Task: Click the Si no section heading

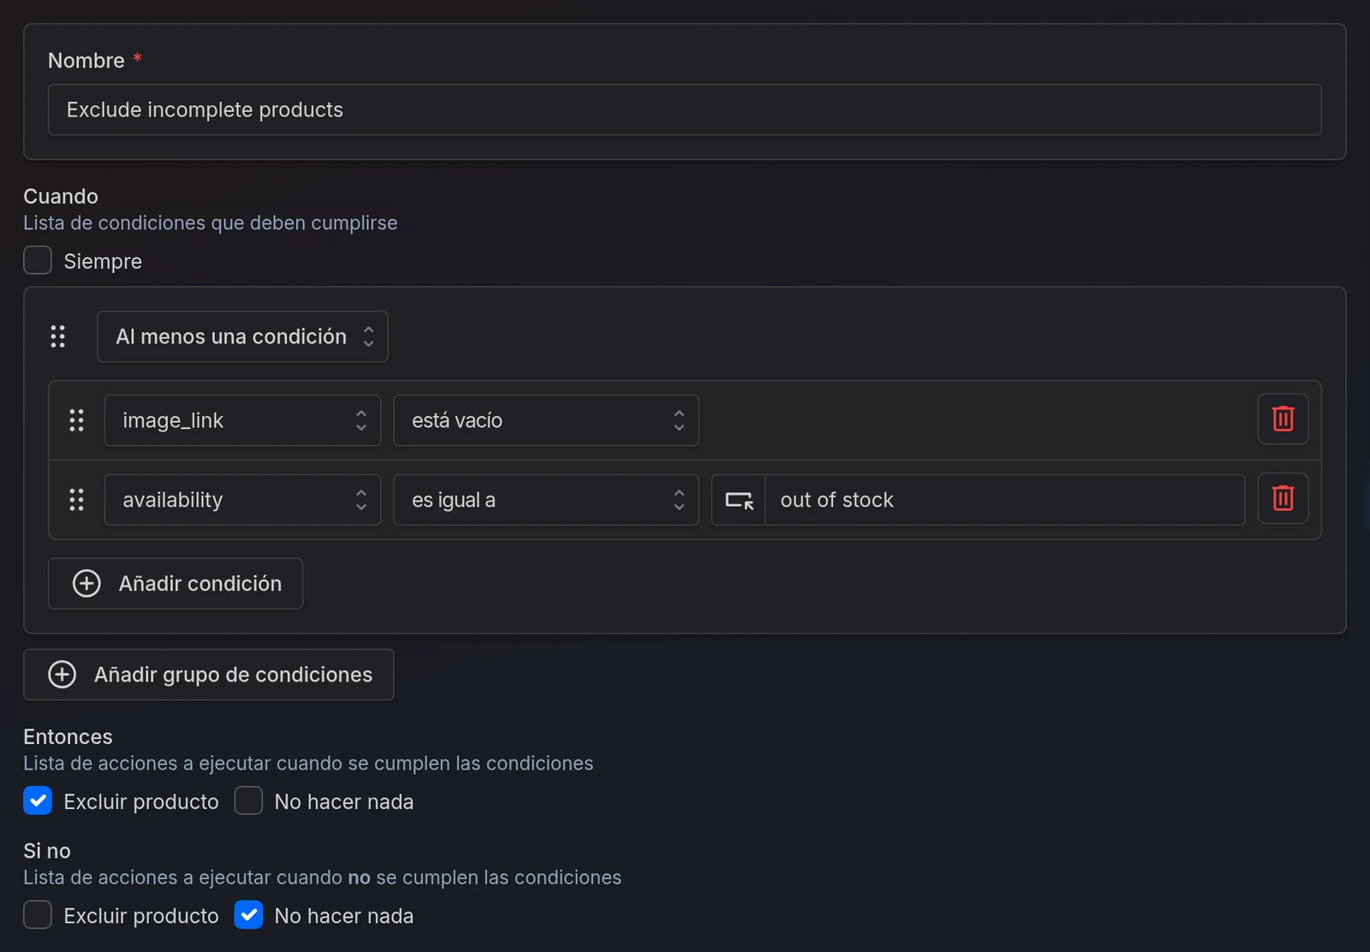Action: click(x=47, y=850)
